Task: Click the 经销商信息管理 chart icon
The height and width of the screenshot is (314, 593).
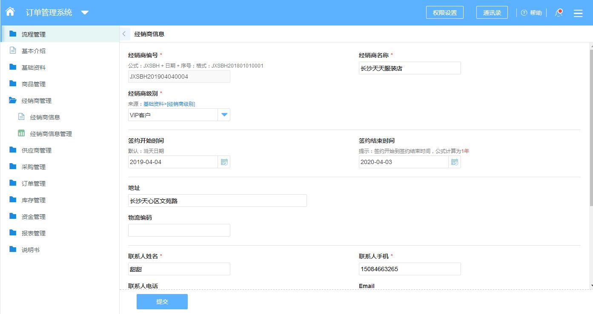Action: [x=21, y=133]
